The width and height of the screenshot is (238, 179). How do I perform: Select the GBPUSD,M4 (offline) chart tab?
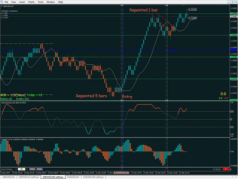[53, 177]
